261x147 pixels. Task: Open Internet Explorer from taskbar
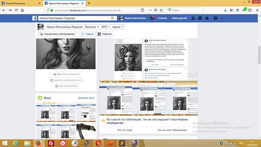(x=16, y=143)
